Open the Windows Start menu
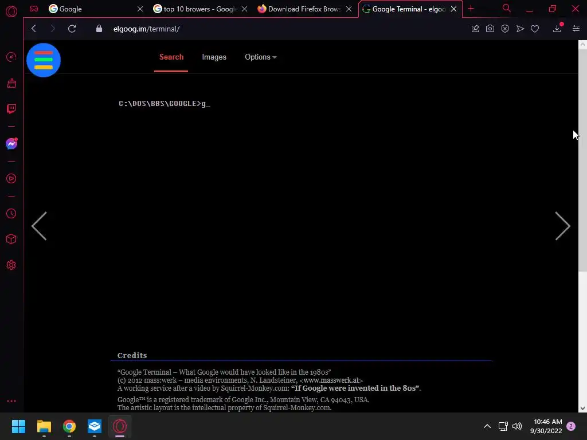This screenshot has width=587, height=440. (18, 426)
